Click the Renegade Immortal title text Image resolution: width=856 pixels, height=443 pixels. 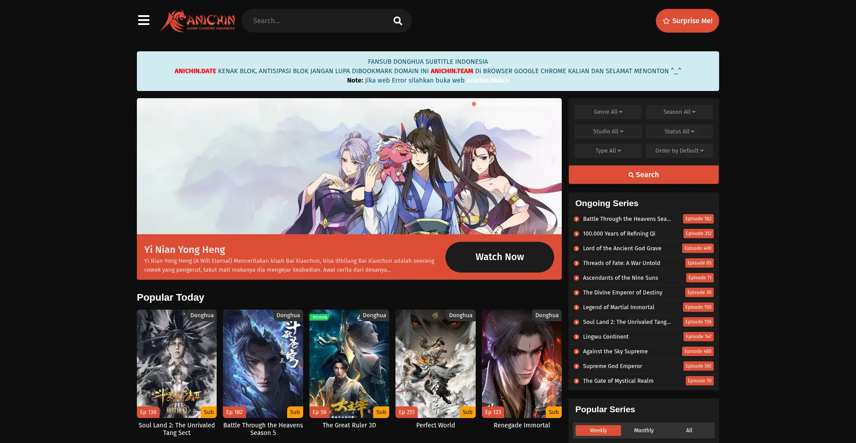tap(522, 426)
